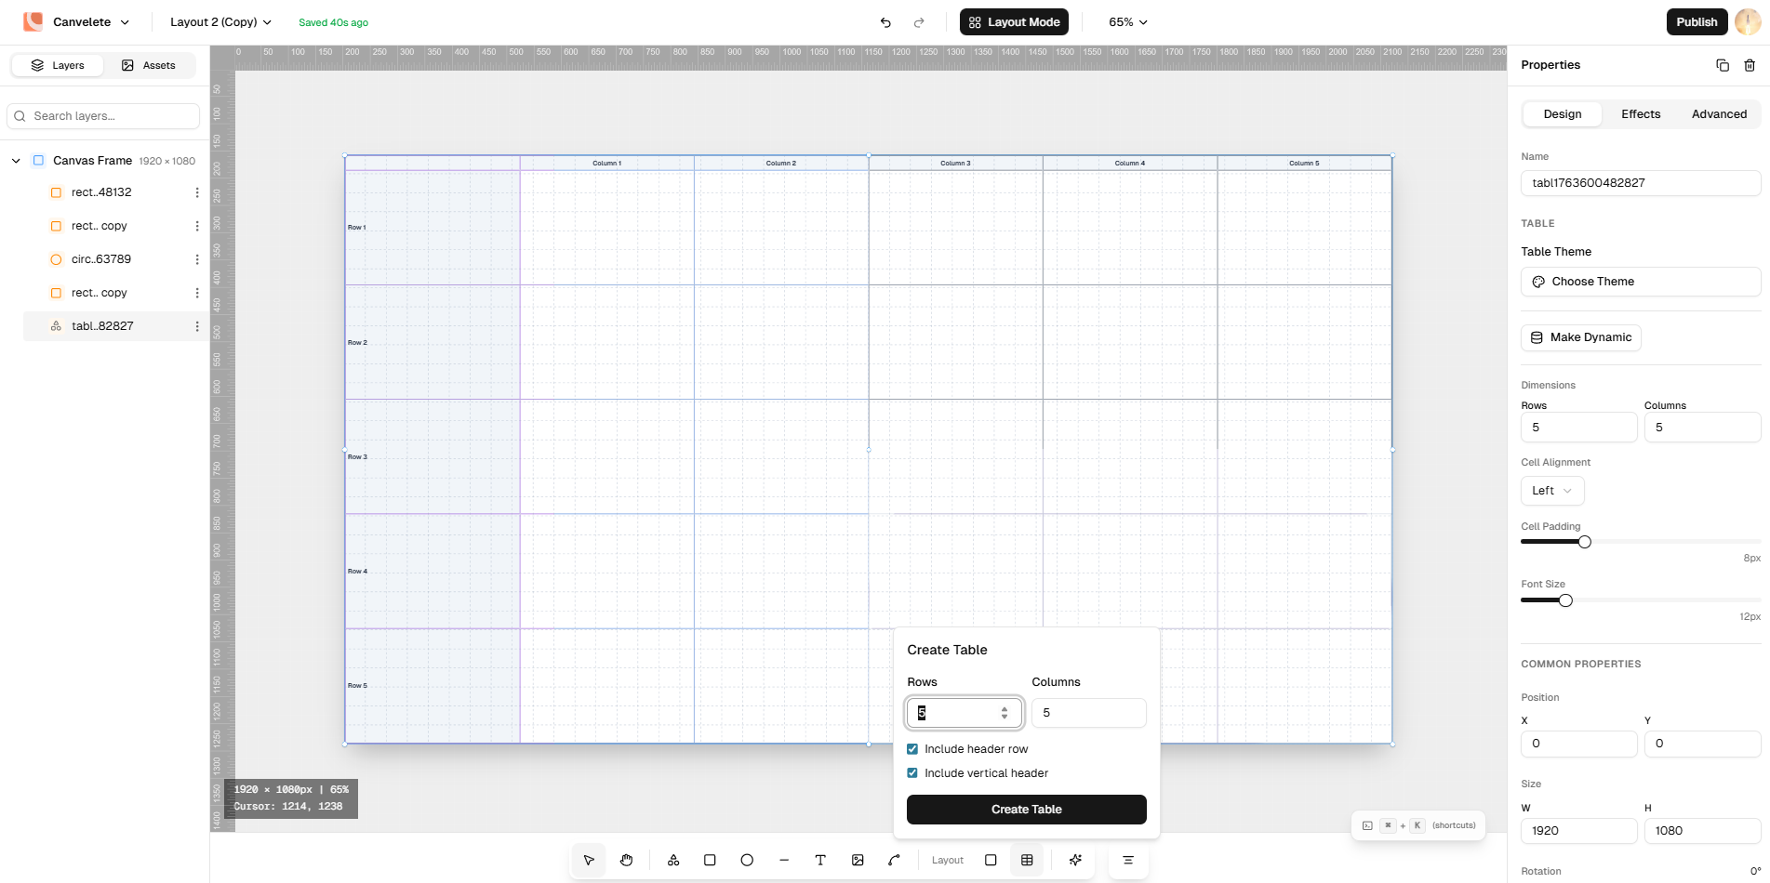Click the Cell Padding slider handle

click(1584, 542)
